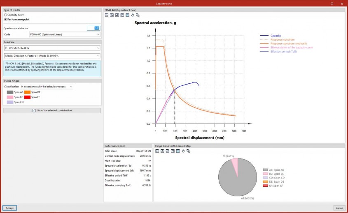Viewport: 348px width, 213px height.
Task: Open loadcase dropdown [1] PP+CM 1
Action: pos(52,48)
